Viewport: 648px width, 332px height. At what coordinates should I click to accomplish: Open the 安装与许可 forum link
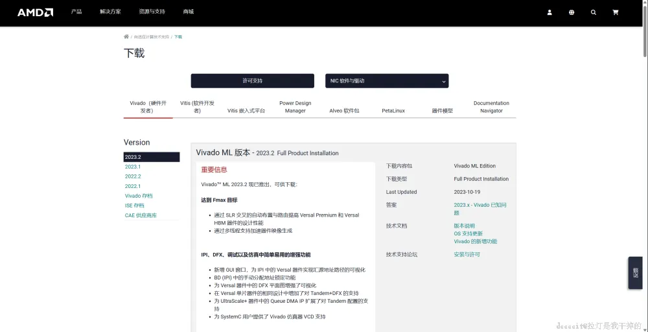pos(467,255)
